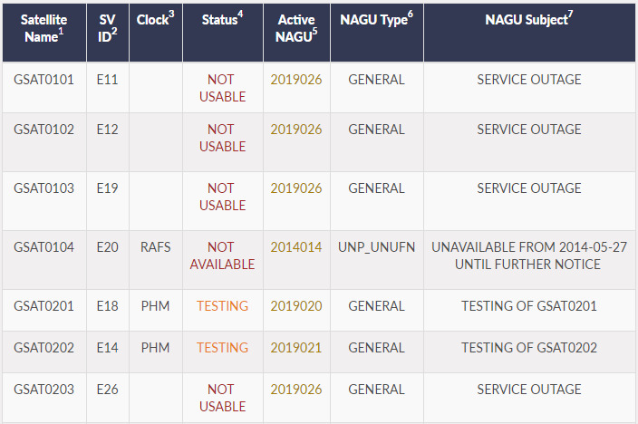
Task: Click the NOT AVAILABLE status text
Action: click(x=221, y=255)
